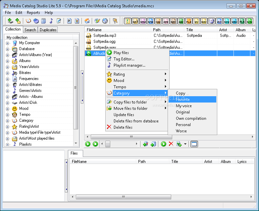Expand the Frequencies tree node
Image resolution: width=259 pixels, height=211 pixels.
pos(7,79)
